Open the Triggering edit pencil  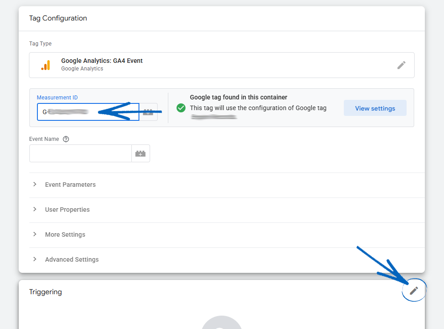(x=414, y=290)
